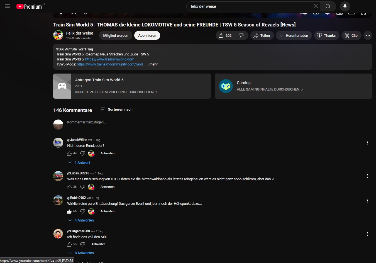Open the @Catgamer500 username link
Viewport: 376px width, 263px height.
[79, 231]
